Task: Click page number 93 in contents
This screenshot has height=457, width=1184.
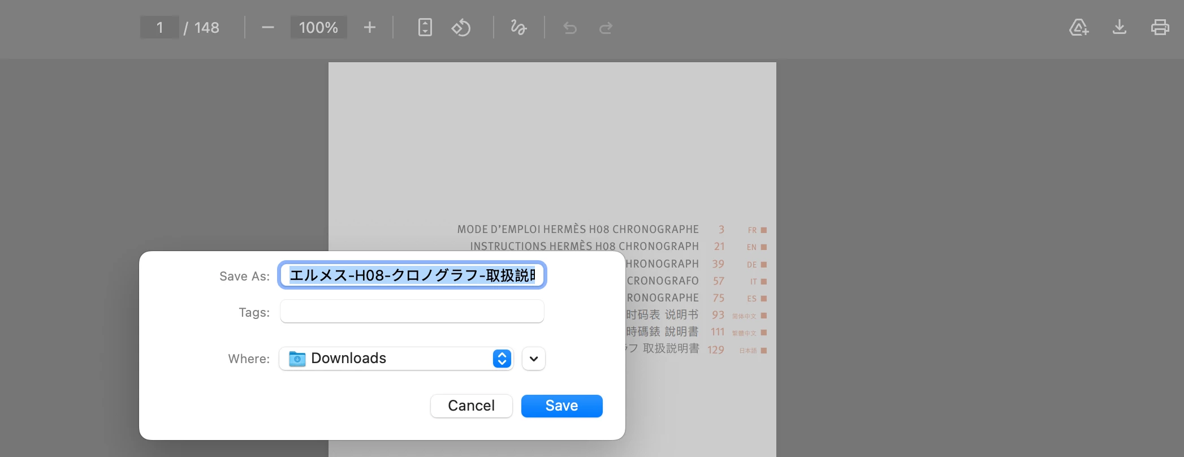Action: (x=718, y=315)
